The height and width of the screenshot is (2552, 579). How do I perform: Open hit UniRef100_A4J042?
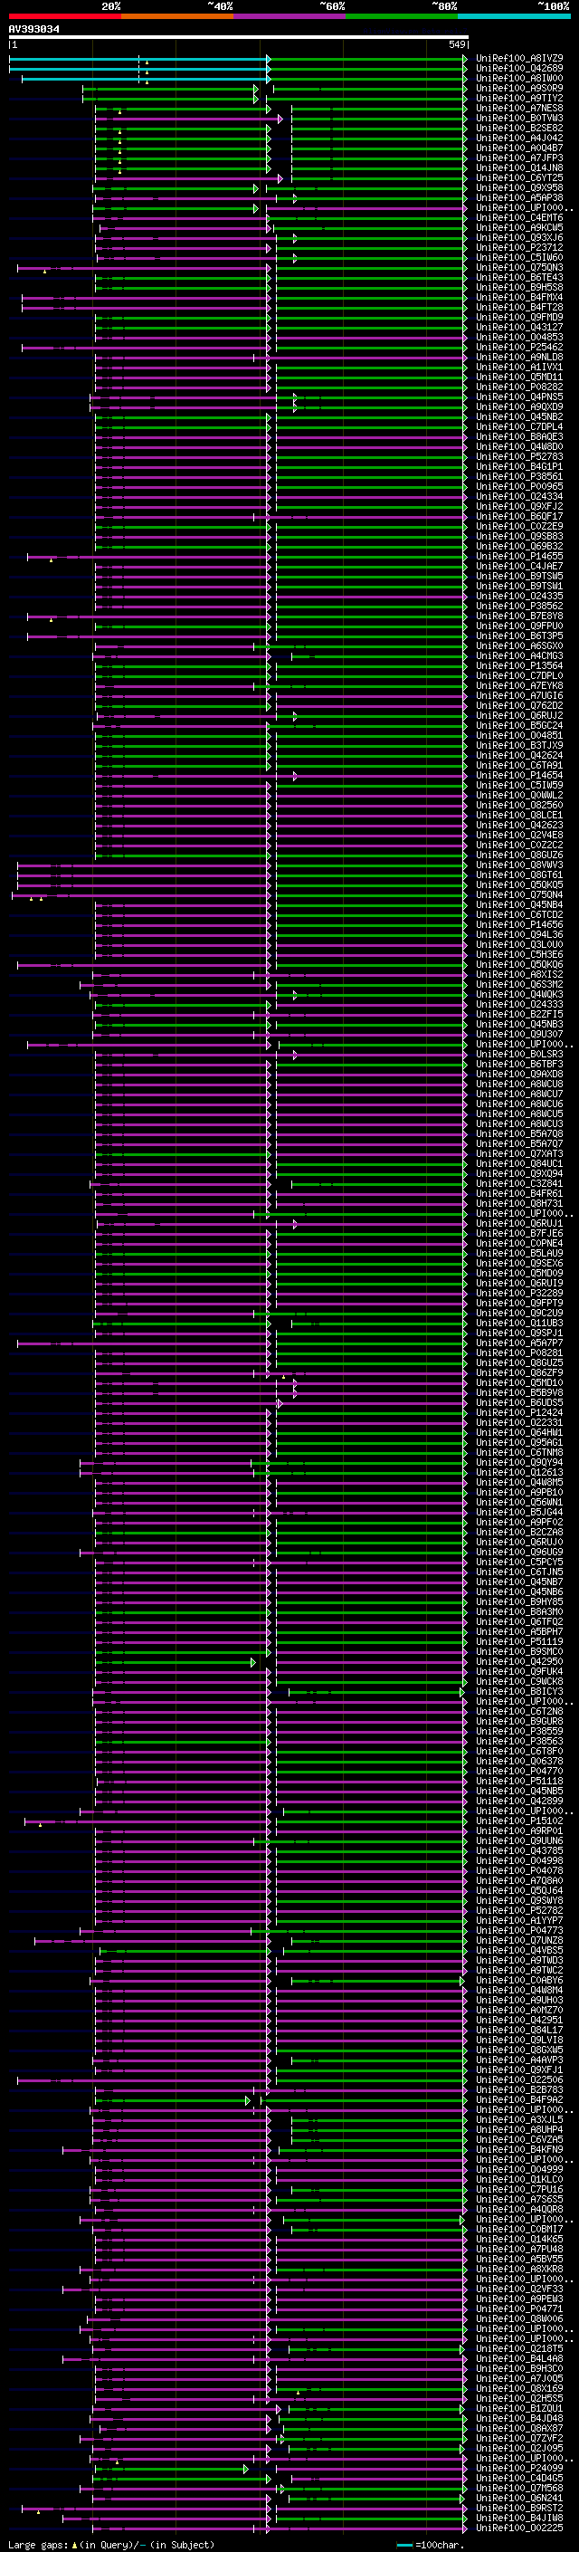pyautogui.click(x=519, y=138)
